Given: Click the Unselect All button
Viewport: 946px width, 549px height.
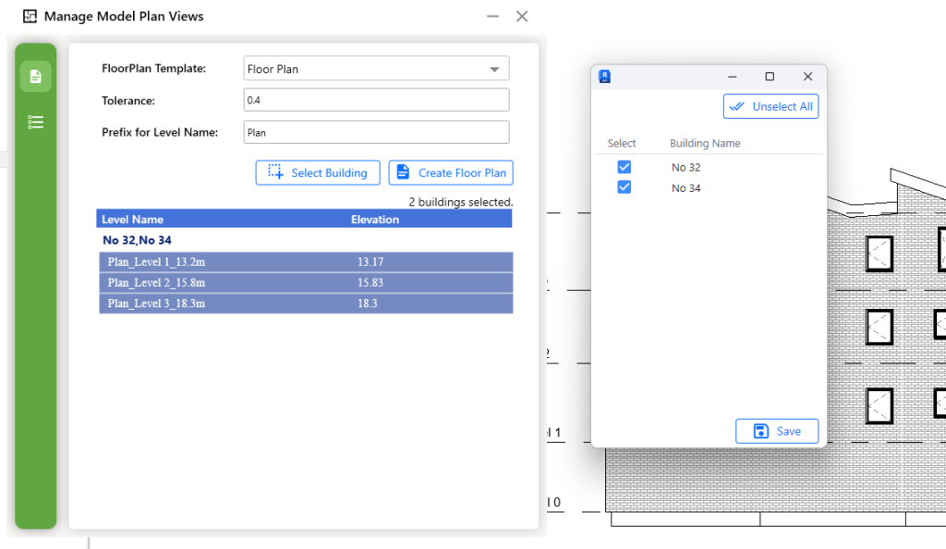Looking at the screenshot, I should coord(770,106).
